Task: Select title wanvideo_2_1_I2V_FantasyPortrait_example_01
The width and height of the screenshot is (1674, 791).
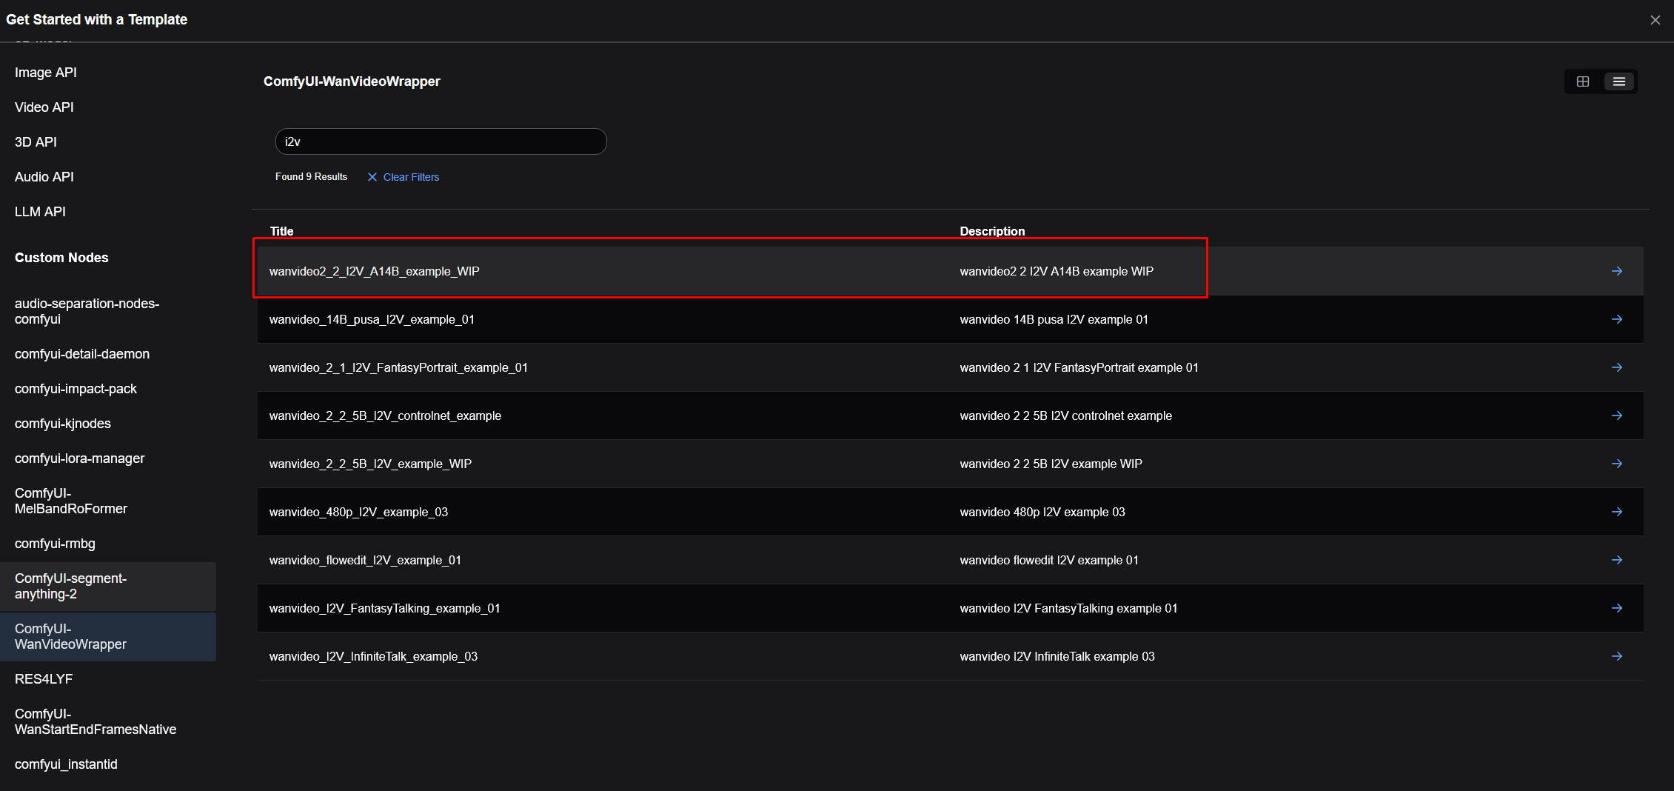Action: 398,367
